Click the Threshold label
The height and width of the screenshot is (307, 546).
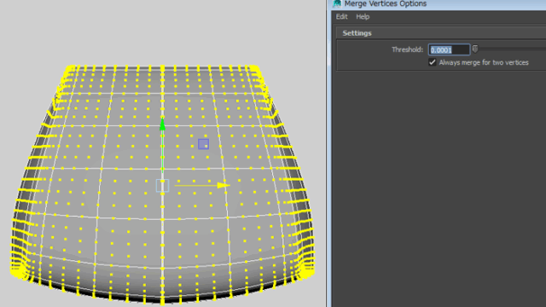click(x=408, y=49)
